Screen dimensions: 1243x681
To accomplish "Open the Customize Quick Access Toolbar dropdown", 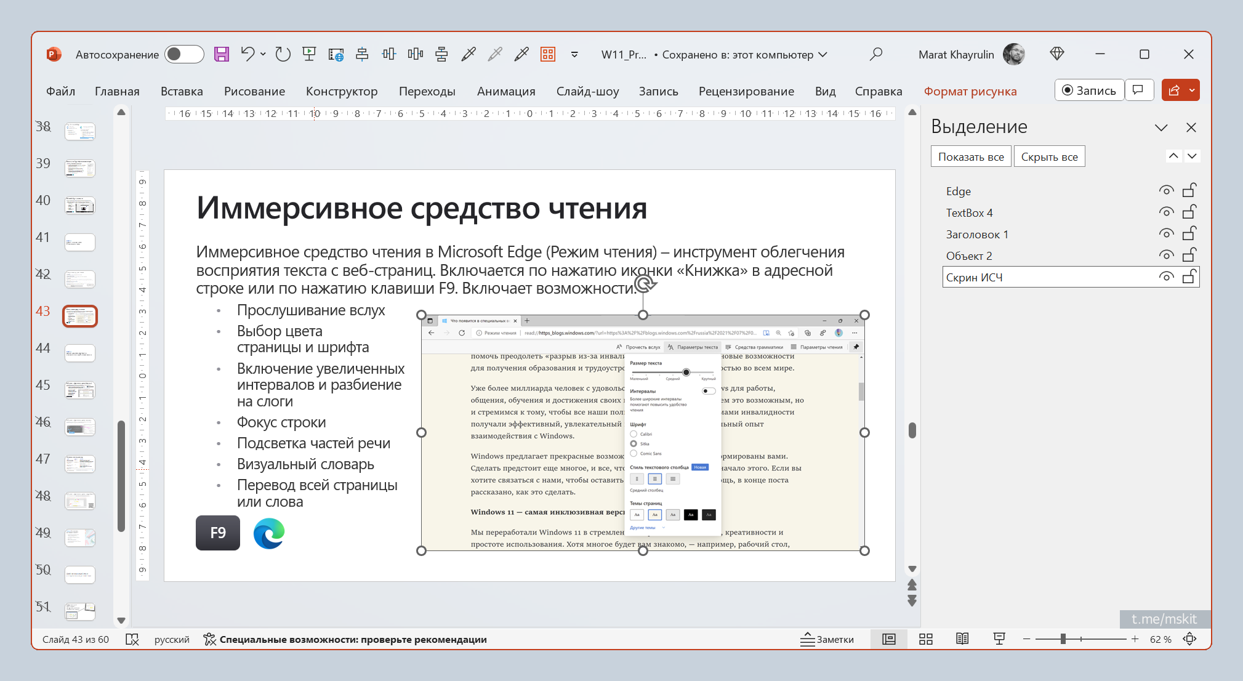I will (x=574, y=54).
